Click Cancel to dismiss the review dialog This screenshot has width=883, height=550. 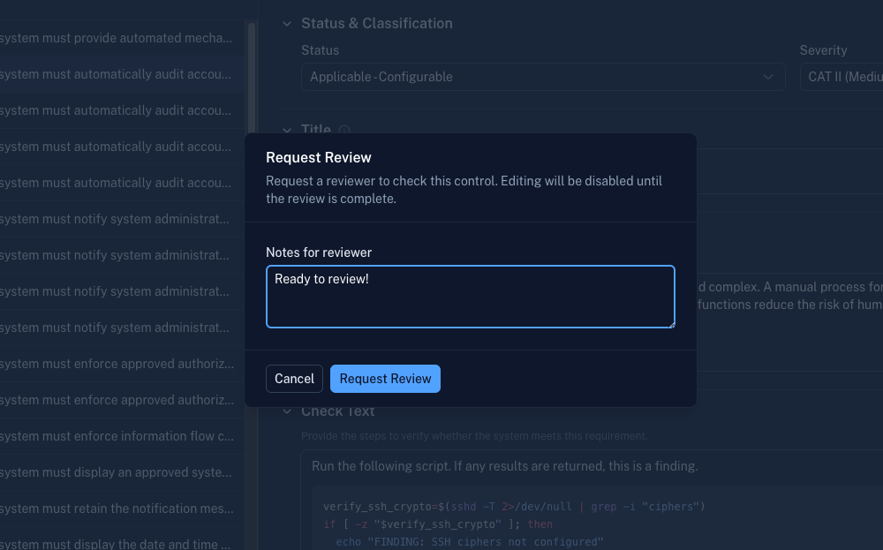[x=294, y=378]
